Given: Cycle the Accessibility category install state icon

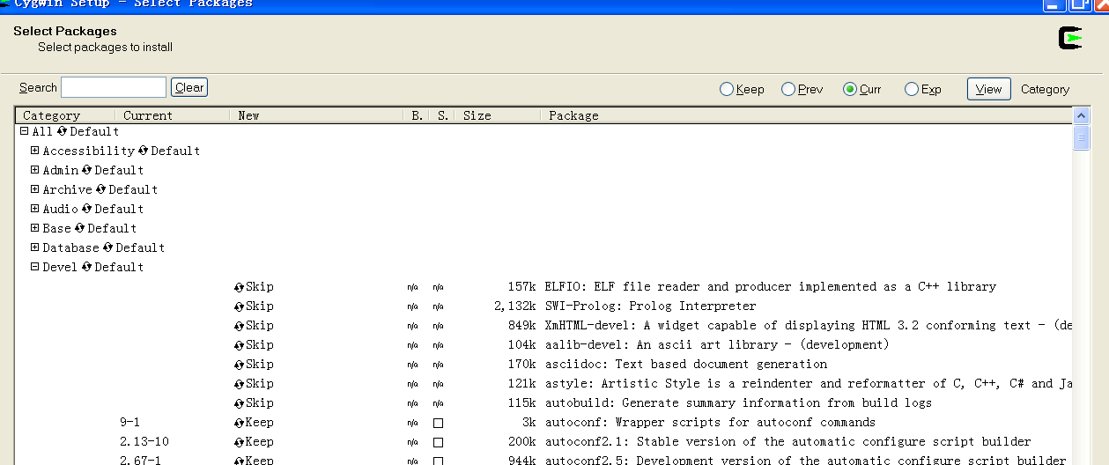Looking at the screenshot, I should [x=144, y=151].
